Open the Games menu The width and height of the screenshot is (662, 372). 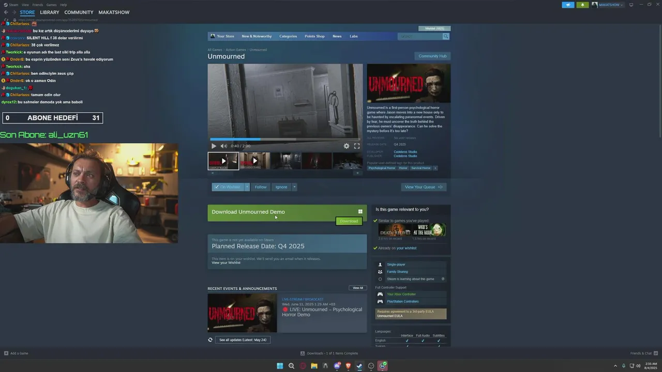[x=51, y=5]
